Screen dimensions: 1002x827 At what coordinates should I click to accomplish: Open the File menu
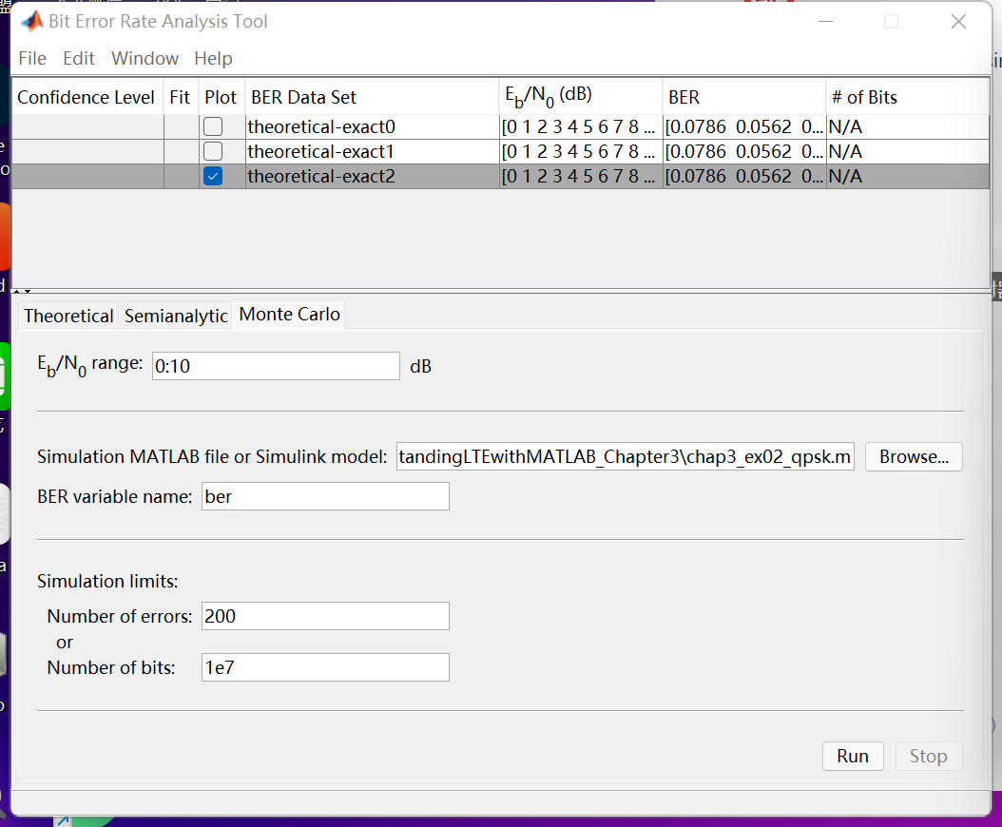coord(32,58)
